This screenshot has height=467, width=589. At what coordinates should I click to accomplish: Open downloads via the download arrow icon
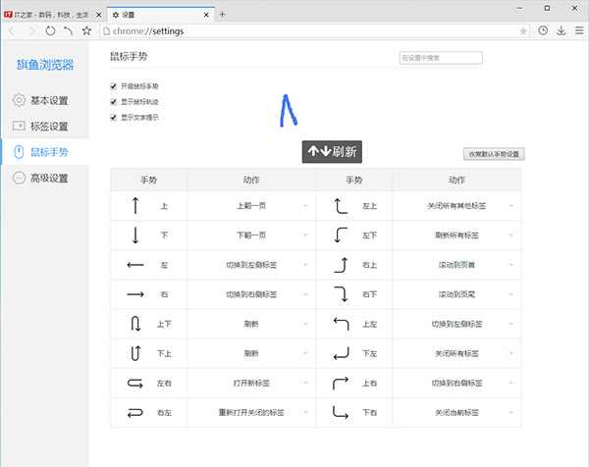[x=562, y=30]
